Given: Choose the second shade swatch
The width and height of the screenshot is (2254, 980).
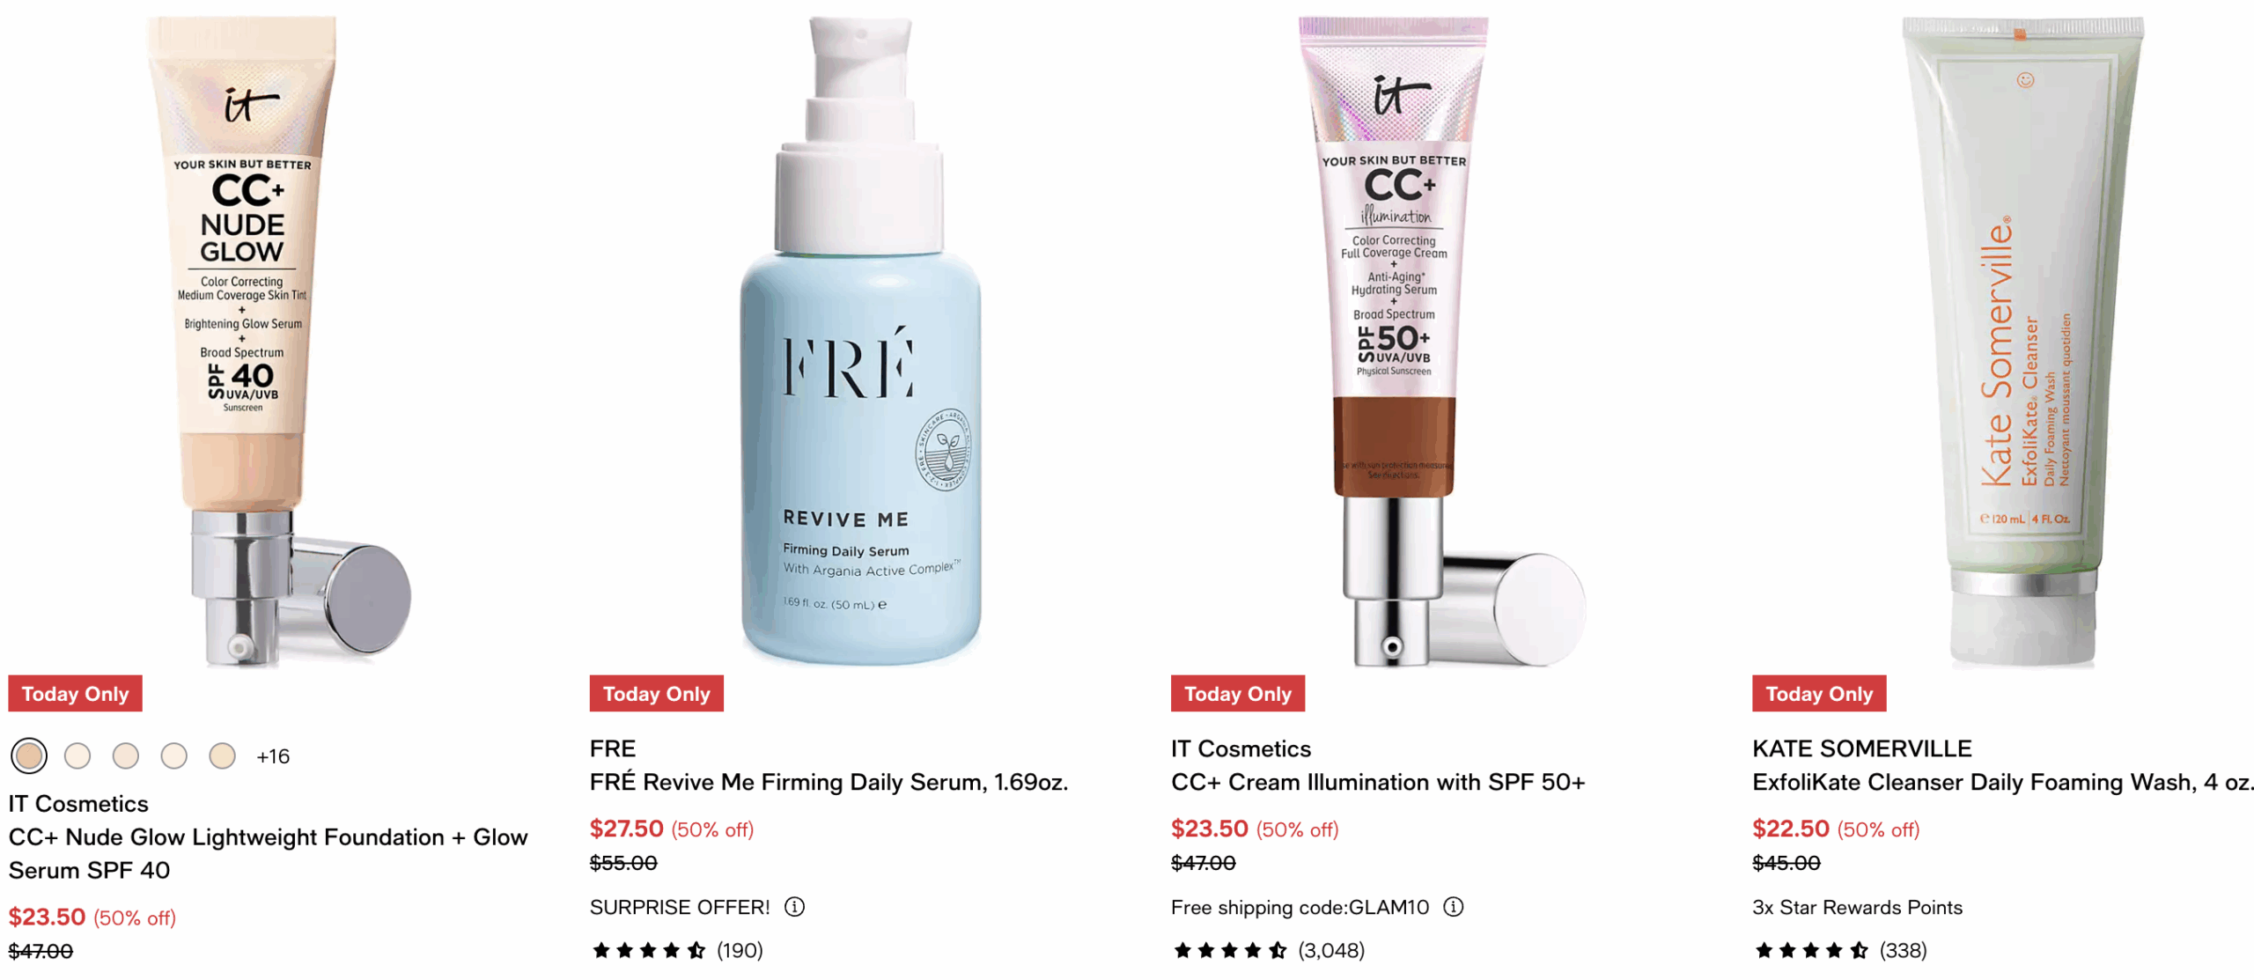Looking at the screenshot, I should coord(77,755).
